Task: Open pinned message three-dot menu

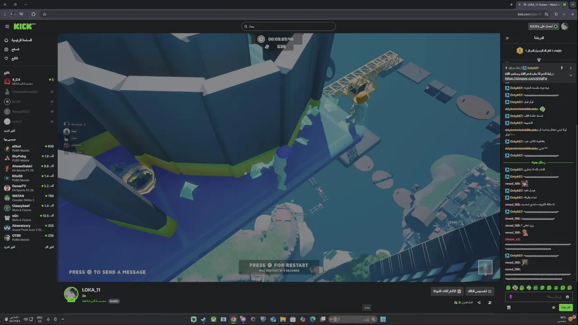Action: (x=571, y=68)
